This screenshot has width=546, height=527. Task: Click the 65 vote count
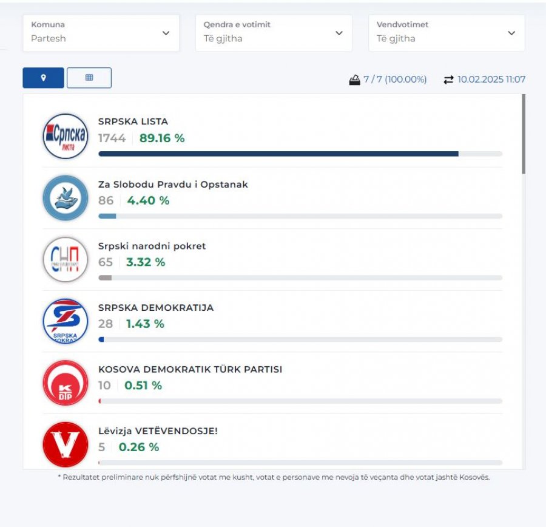pos(106,262)
